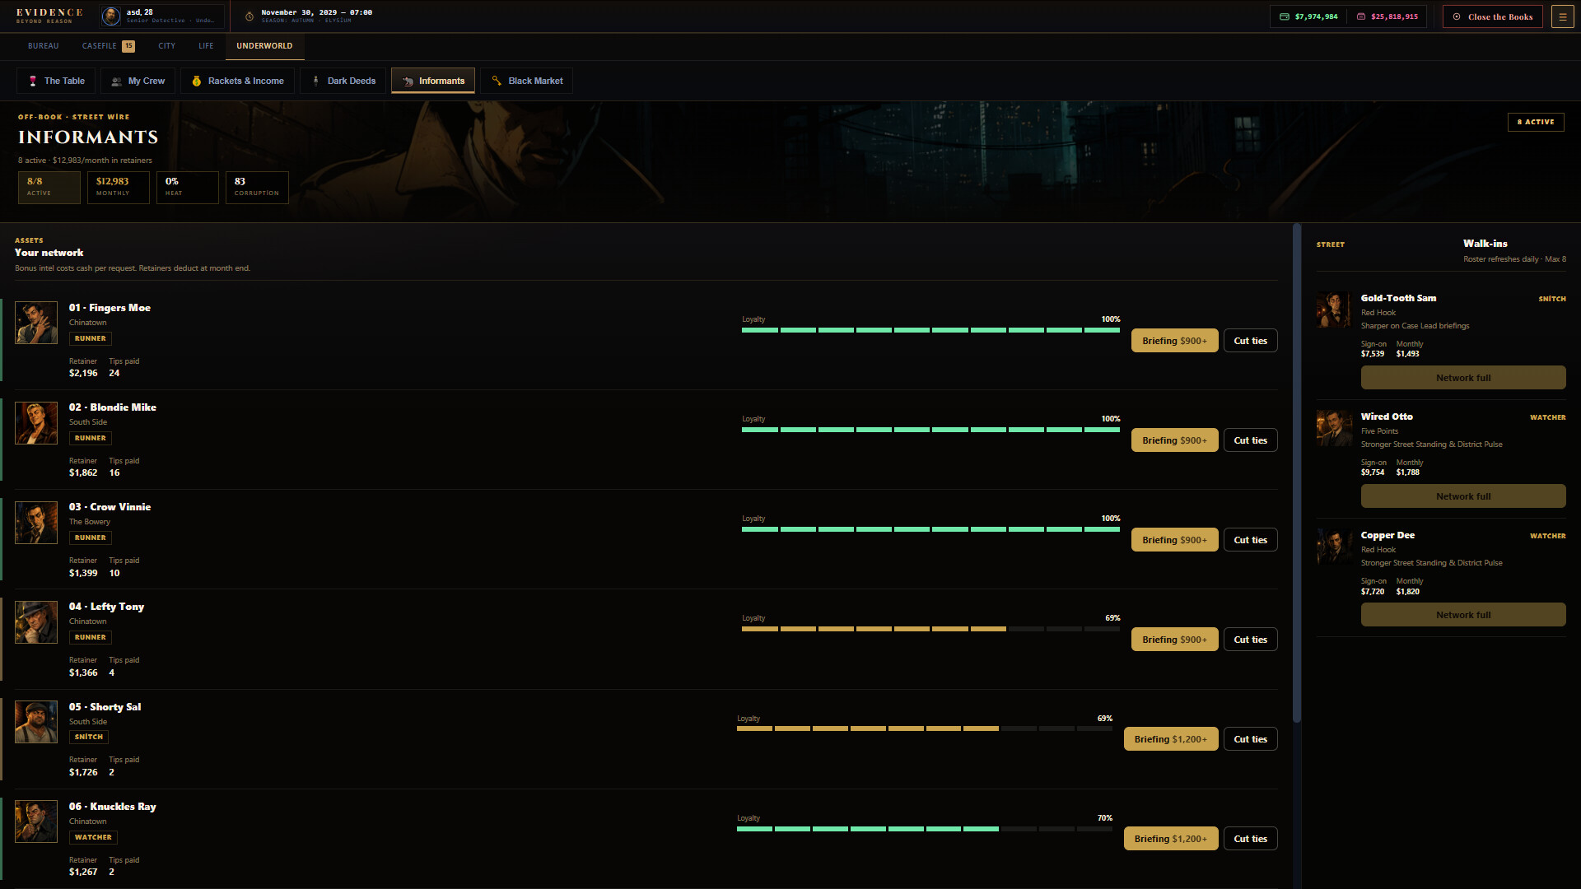The image size is (1581, 889).
Task: Request Briefing $900+ from Fingers Moe
Action: point(1175,341)
